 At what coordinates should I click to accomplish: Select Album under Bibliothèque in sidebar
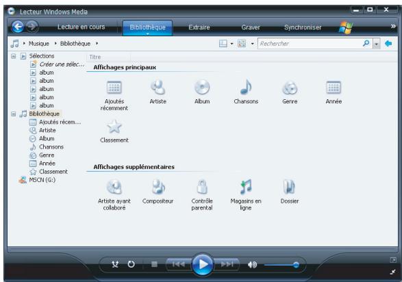pos(47,138)
